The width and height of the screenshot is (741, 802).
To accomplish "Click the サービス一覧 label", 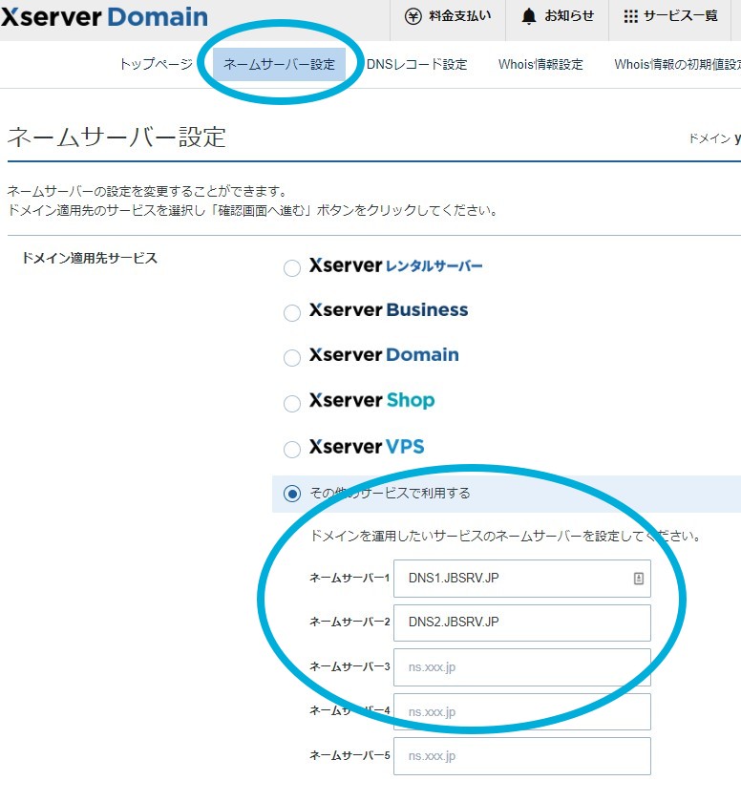I will 681,16.
